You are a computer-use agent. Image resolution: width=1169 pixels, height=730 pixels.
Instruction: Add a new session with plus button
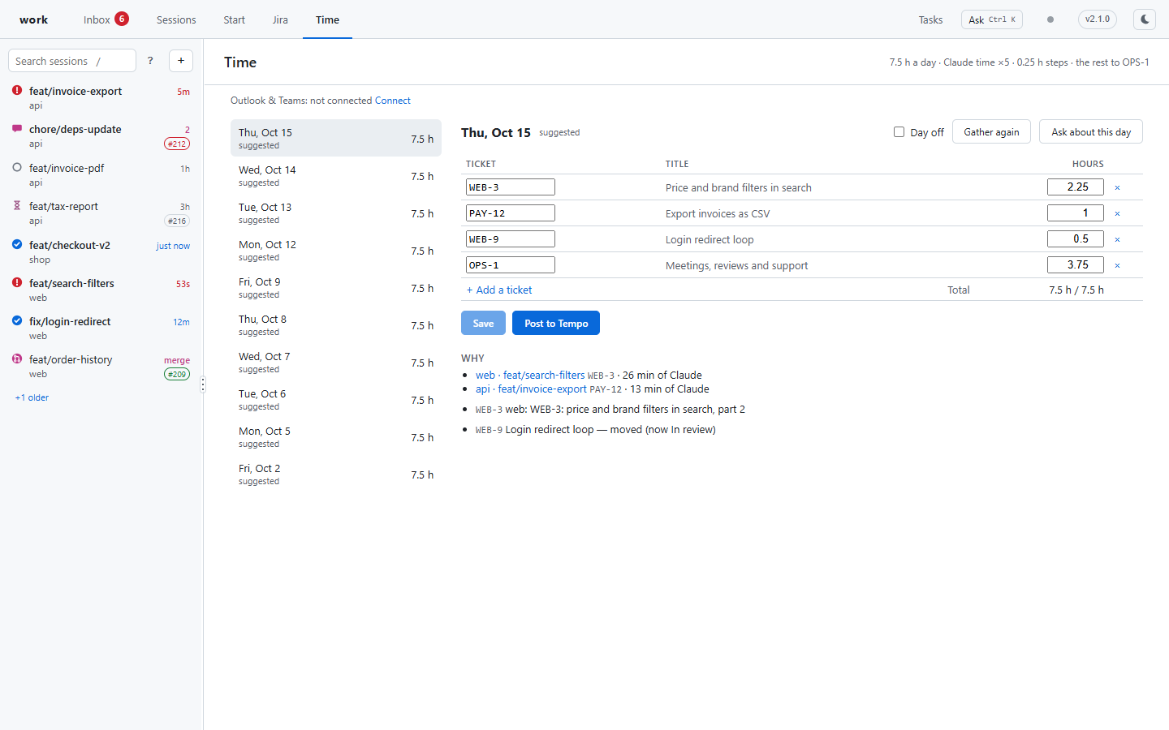181,61
